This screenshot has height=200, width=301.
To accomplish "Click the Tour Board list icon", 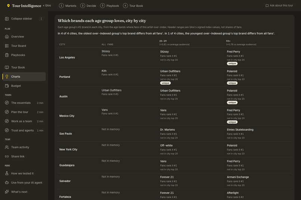I will pos(7,46).
